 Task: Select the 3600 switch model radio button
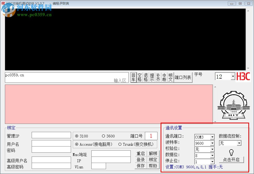click(103, 136)
